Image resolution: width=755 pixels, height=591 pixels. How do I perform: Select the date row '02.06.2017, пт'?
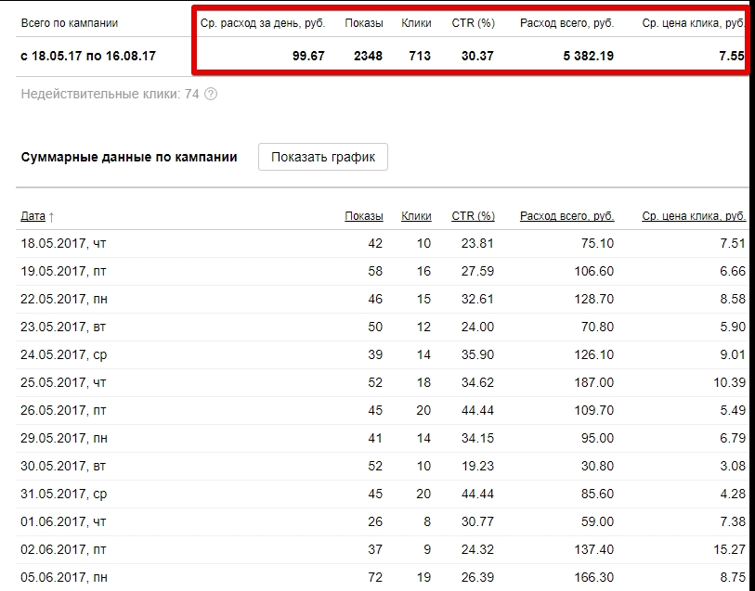pyautogui.click(x=383, y=550)
